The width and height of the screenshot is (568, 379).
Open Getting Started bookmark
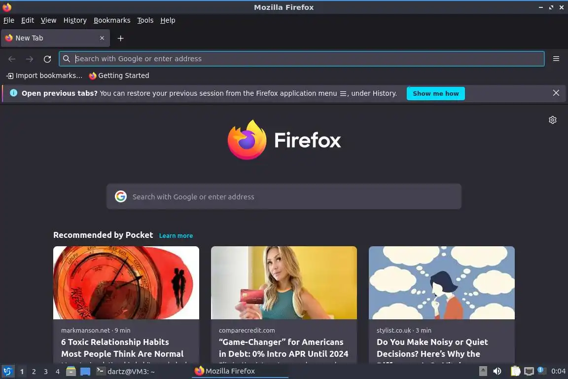coord(119,76)
